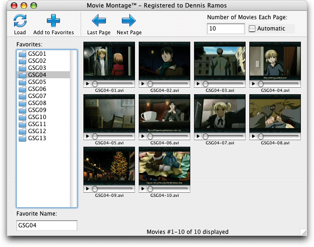Play the GSG04-05.avi movie

(x=88, y=136)
